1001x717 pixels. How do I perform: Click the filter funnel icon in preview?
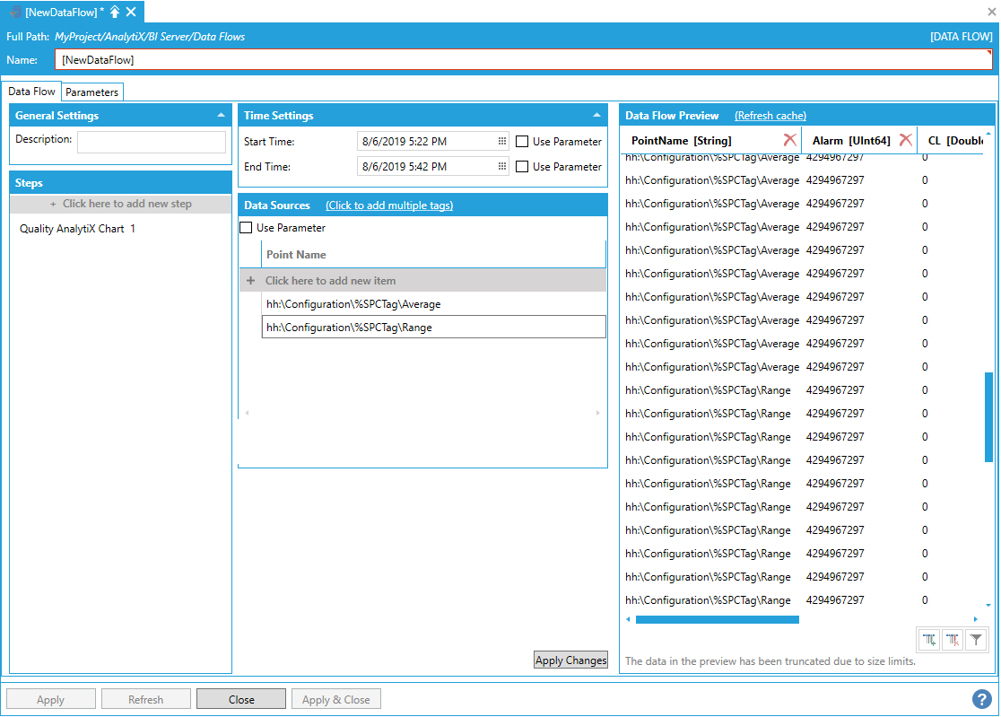click(977, 640)
